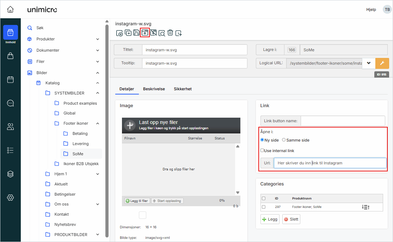Click the save (floppy disk) toolbar icon

tap(136, 33)
